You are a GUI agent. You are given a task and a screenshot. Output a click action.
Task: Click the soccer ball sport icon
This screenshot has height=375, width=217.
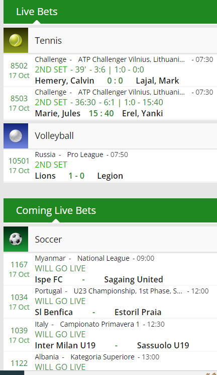[x=16, y=239]
